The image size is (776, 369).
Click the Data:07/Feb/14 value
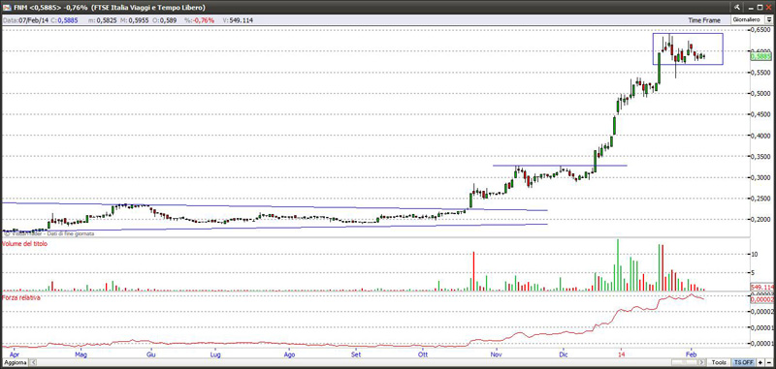click(26, 20)
